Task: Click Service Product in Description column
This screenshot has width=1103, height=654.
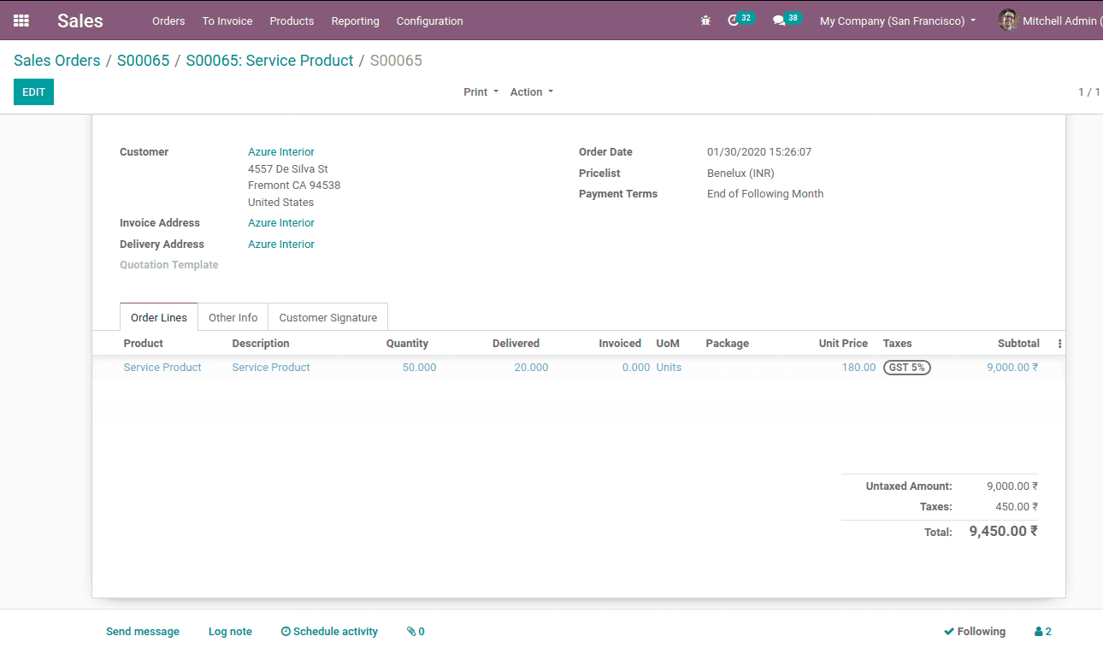Action: pyautogui.click(x=271, y=368)
